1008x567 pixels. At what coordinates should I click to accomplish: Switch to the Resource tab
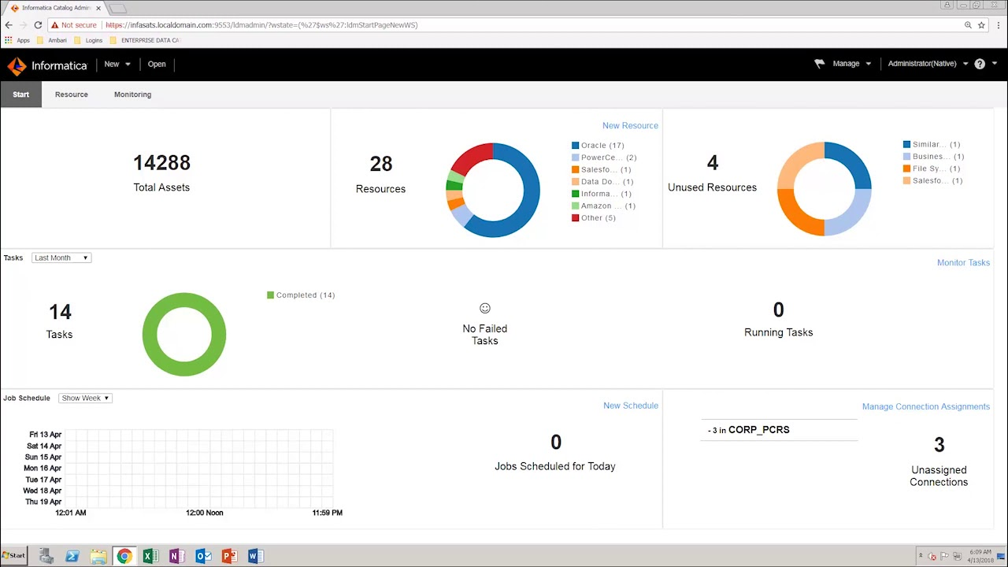(72, 94)
